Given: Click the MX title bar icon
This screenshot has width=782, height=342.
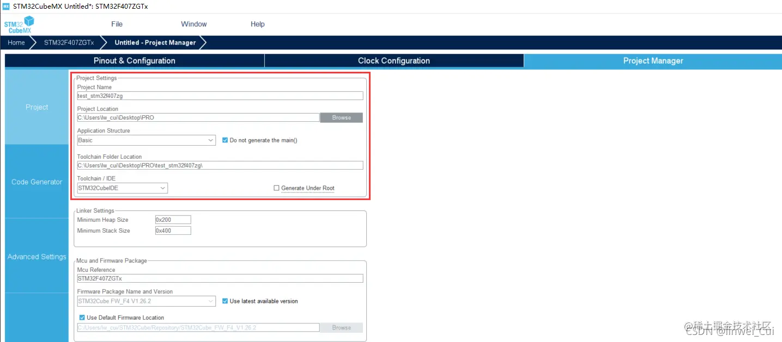Looking at the screenshot, I should click(6, 6).
